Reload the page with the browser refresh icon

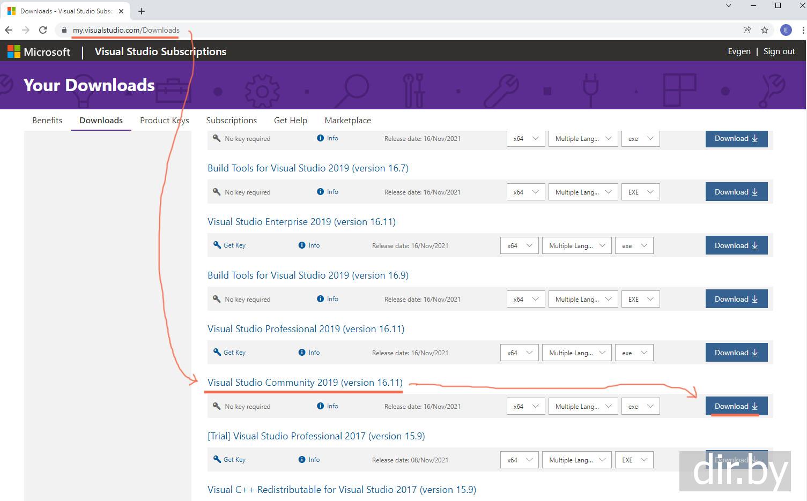click(43, 30)
